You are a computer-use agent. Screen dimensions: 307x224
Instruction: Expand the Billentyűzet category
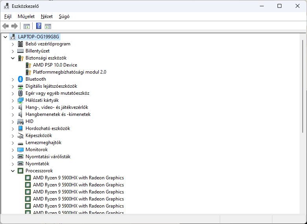13,51
